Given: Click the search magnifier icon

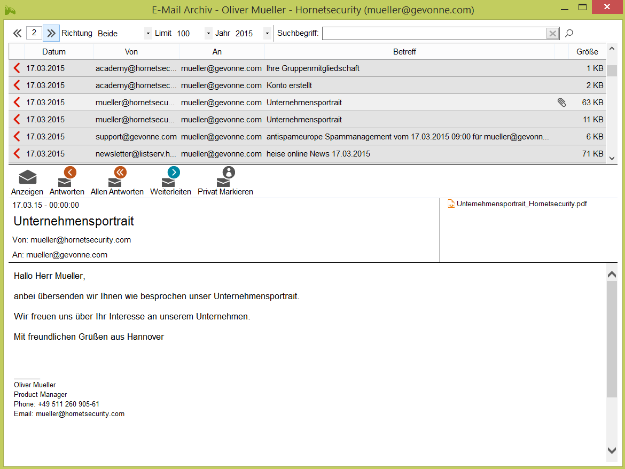Looking at the screenshot, I should 569,33.
